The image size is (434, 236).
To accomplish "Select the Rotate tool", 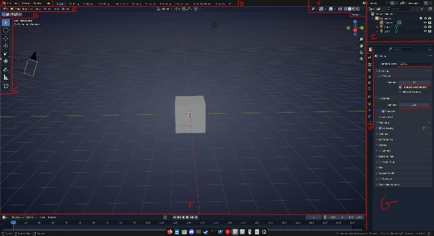I will click(x=6, y=46).
